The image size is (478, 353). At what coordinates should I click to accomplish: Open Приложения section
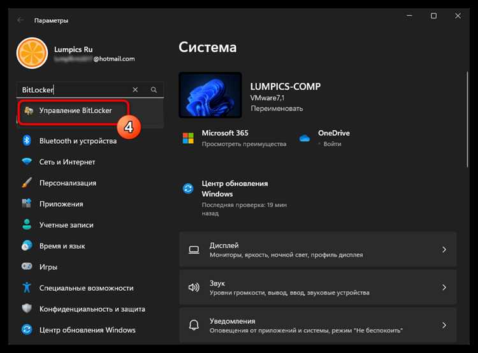coord(61,204)
